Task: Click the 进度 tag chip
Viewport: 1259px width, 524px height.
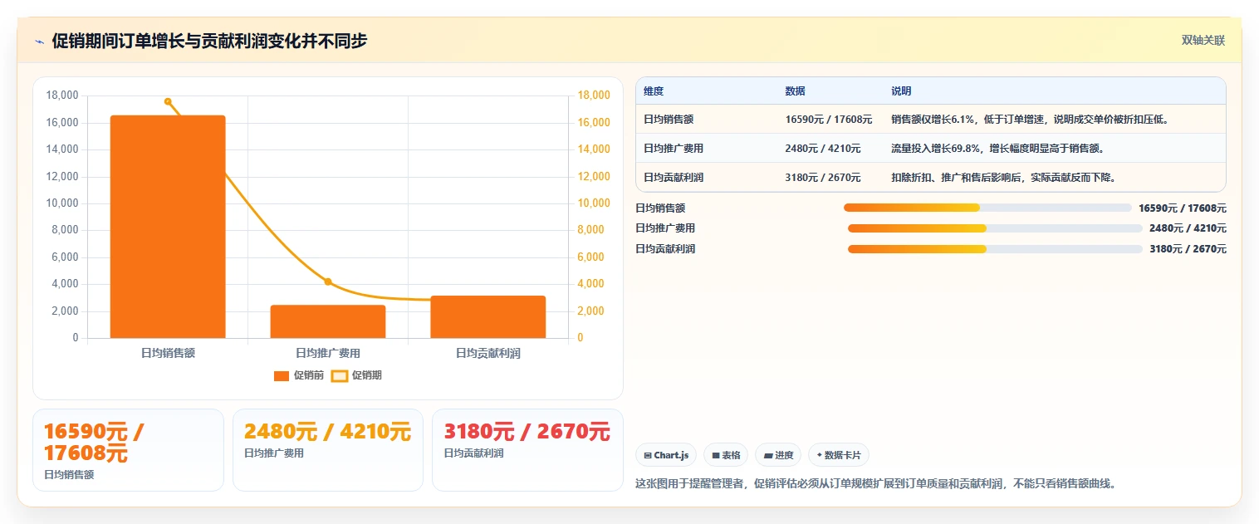Action: point(777,455)
